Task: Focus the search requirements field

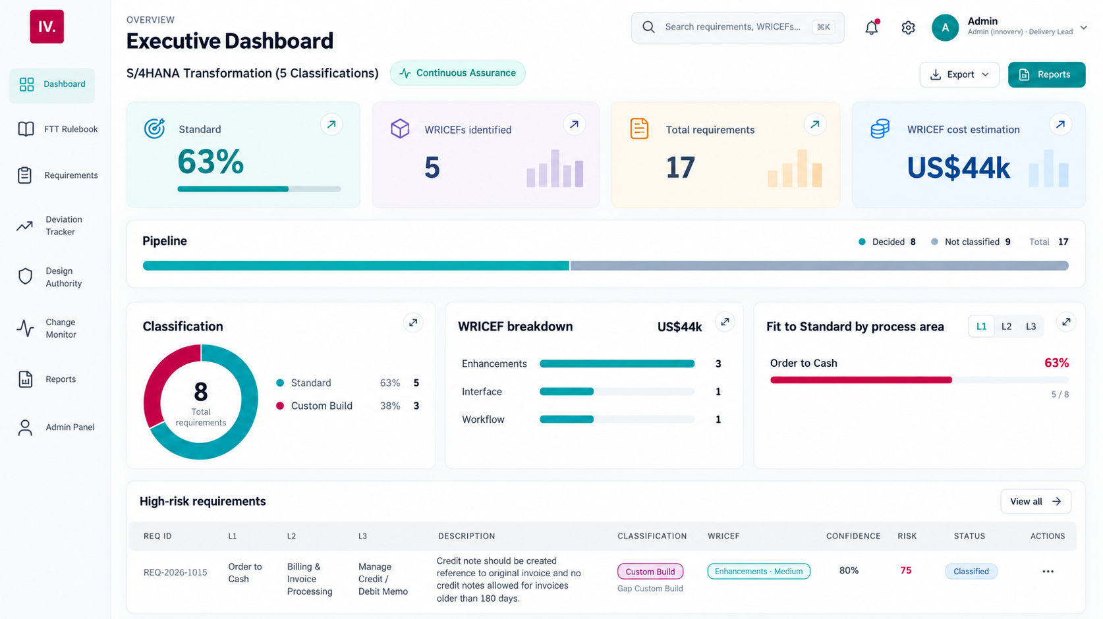Action: [737, 28]
